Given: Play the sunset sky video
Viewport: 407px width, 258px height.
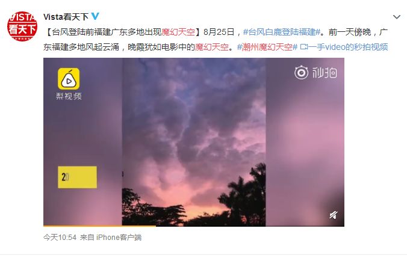Looking at the screenshot, I should (194, 142).
